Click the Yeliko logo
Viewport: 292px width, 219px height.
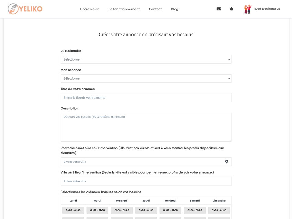pos(25,9)
